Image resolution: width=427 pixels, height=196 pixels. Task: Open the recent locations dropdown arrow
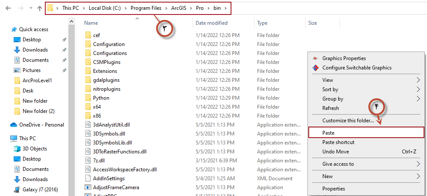(29, 8)
